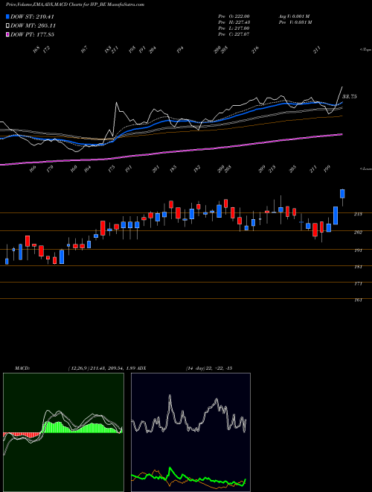372x492 pixels.
Task: Select the 'DOW MT: 205.11' legend text
Action: (x=33, y=25)
